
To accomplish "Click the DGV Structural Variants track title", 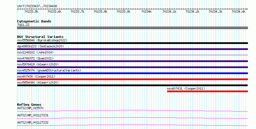I will pos(40,37).
